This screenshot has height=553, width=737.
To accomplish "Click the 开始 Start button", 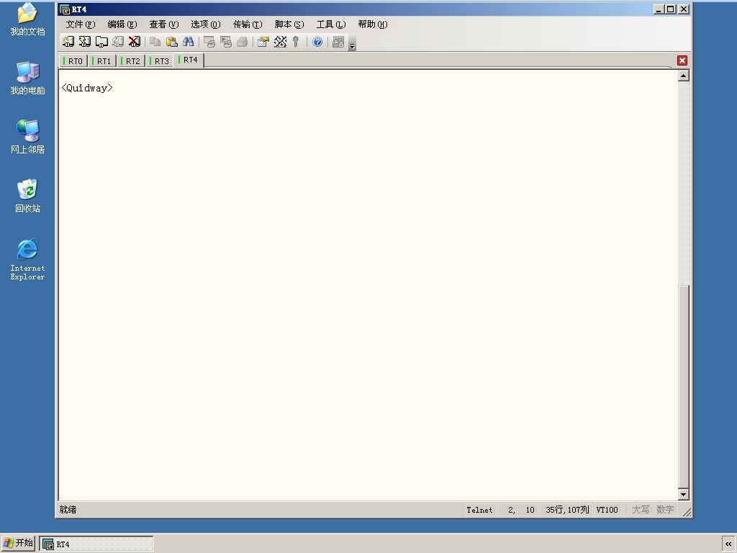I will (x=18, y=544).
